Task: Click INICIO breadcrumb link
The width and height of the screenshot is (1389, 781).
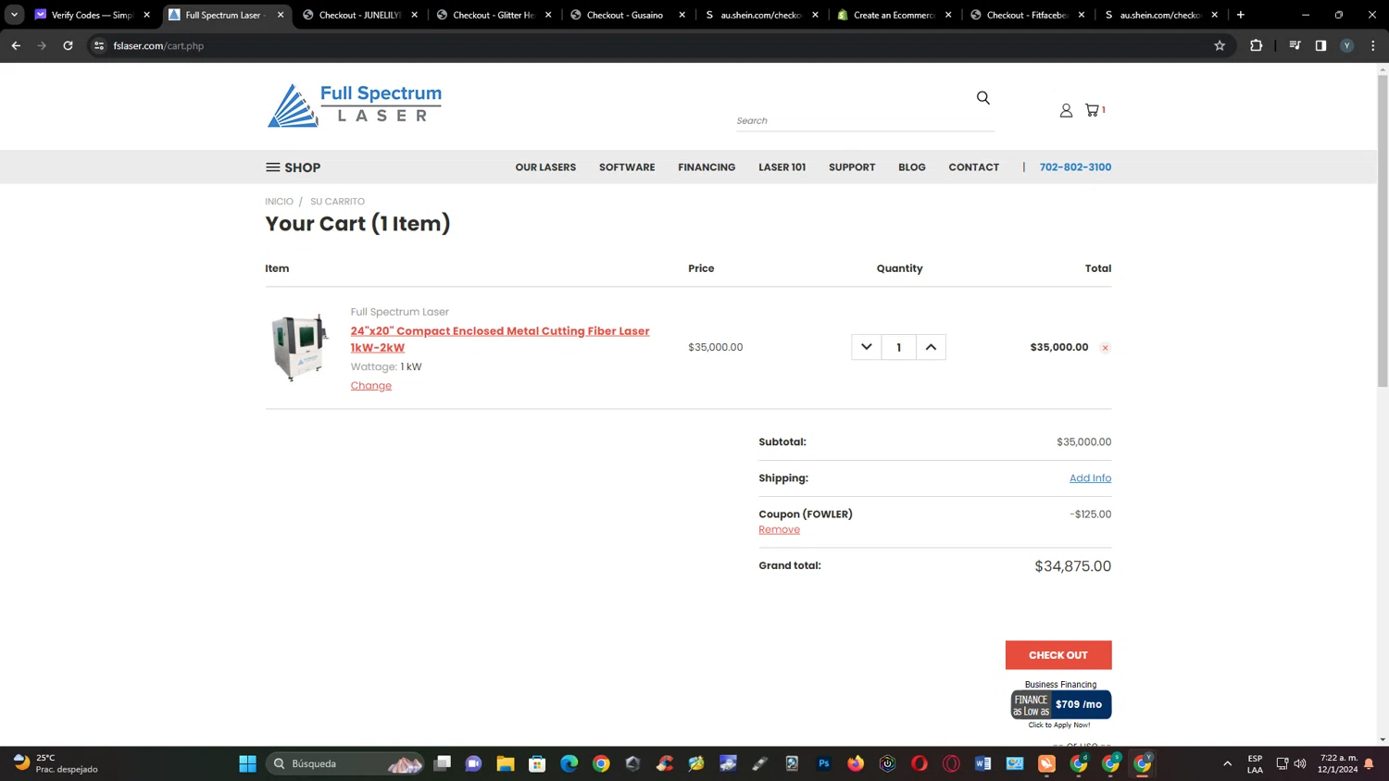Action: (279, 202)
